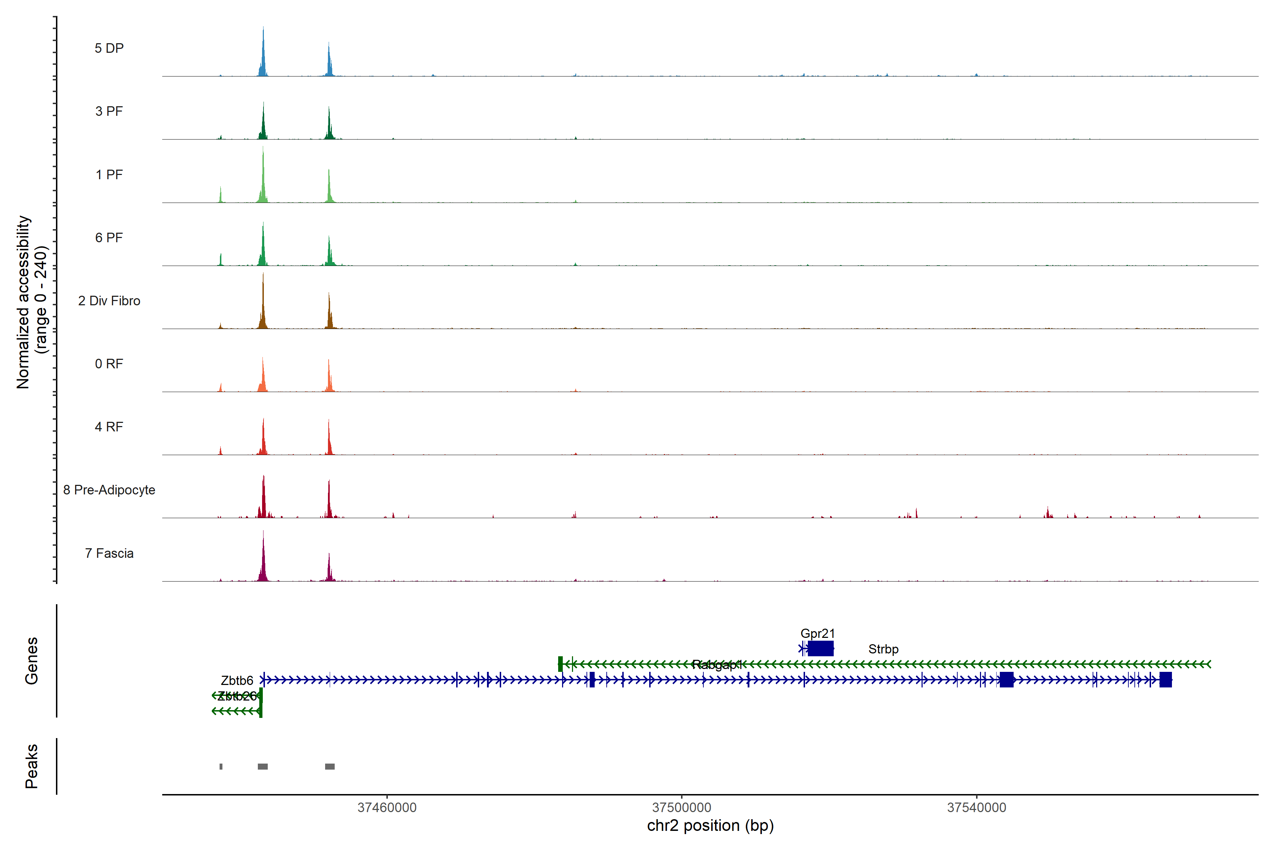Select the 8 Pre-Adipocyte track label
Image resolution: width=1275 pixels, height=850 pixels.
(x=109, y=490)
